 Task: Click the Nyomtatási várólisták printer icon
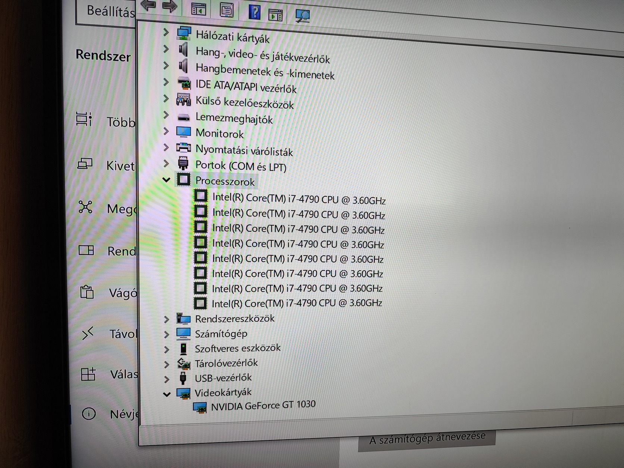click(x=184, y=148)
